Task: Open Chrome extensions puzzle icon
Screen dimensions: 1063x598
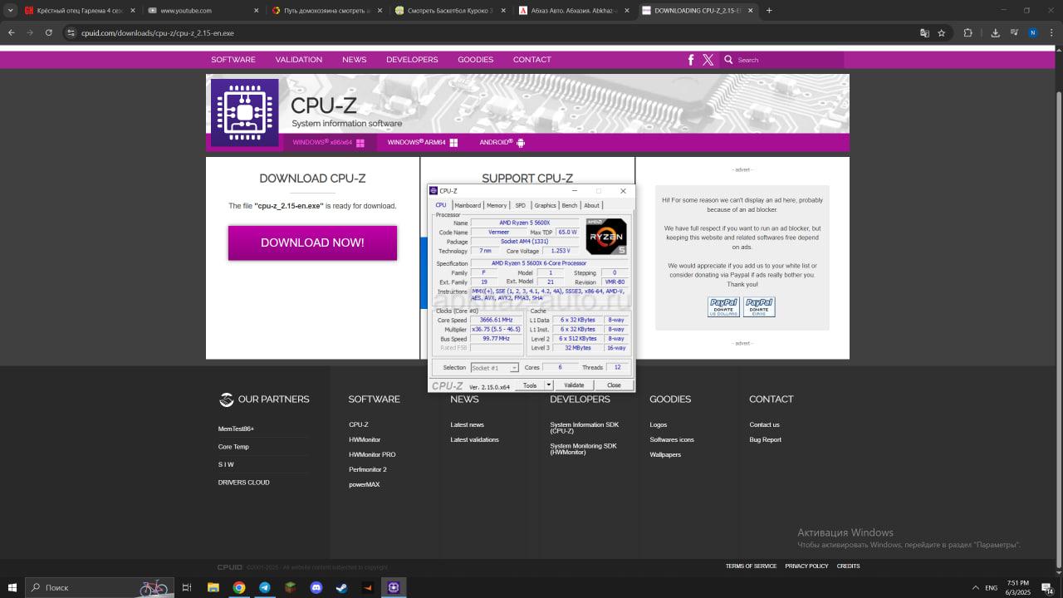Action: [x=967, y=33]
